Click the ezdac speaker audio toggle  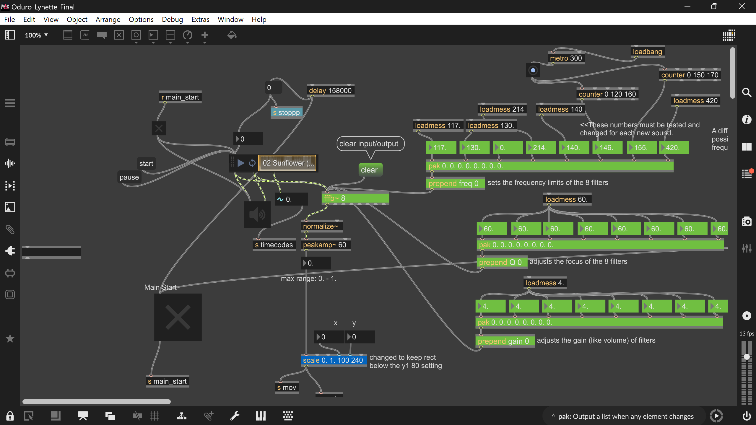[x=257, y=214]
